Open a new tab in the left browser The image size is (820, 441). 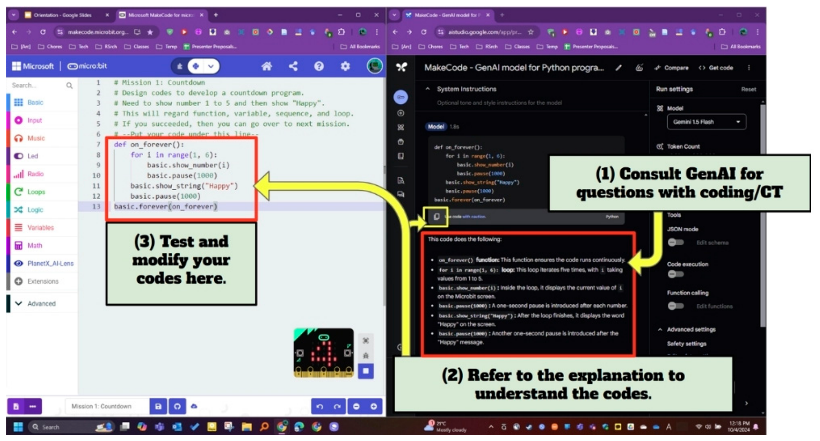click(216, 15)
